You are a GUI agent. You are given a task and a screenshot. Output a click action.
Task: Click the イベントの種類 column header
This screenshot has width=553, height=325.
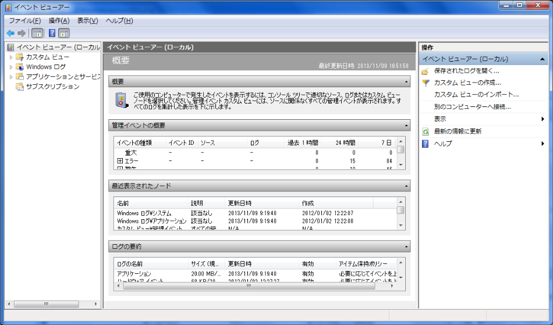coord(140,142)
